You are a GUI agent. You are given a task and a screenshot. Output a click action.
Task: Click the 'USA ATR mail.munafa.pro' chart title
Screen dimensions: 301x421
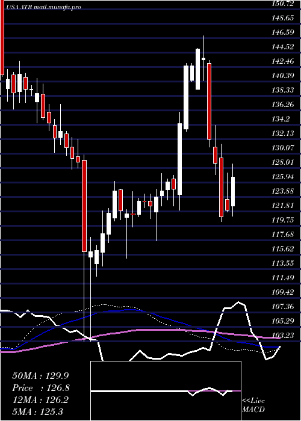(44, 7)
